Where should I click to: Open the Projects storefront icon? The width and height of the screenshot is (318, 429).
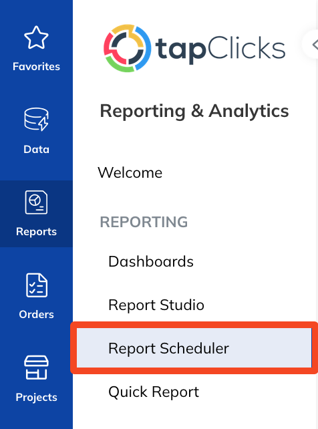(x=36, y=368)
